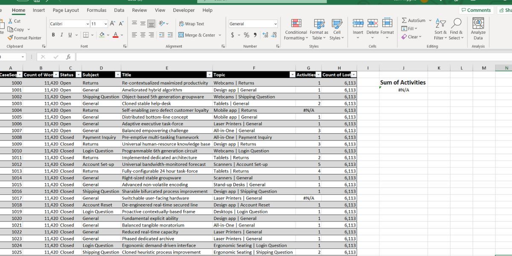
Task: Click the Top Align icon
Action: pyautogui.click(x=134, y=24)
